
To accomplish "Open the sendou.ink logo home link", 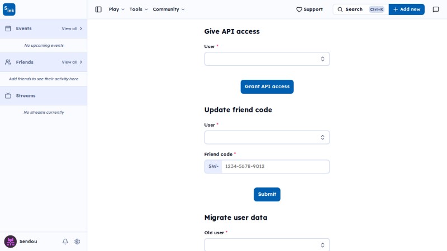I will click(9, 9).
